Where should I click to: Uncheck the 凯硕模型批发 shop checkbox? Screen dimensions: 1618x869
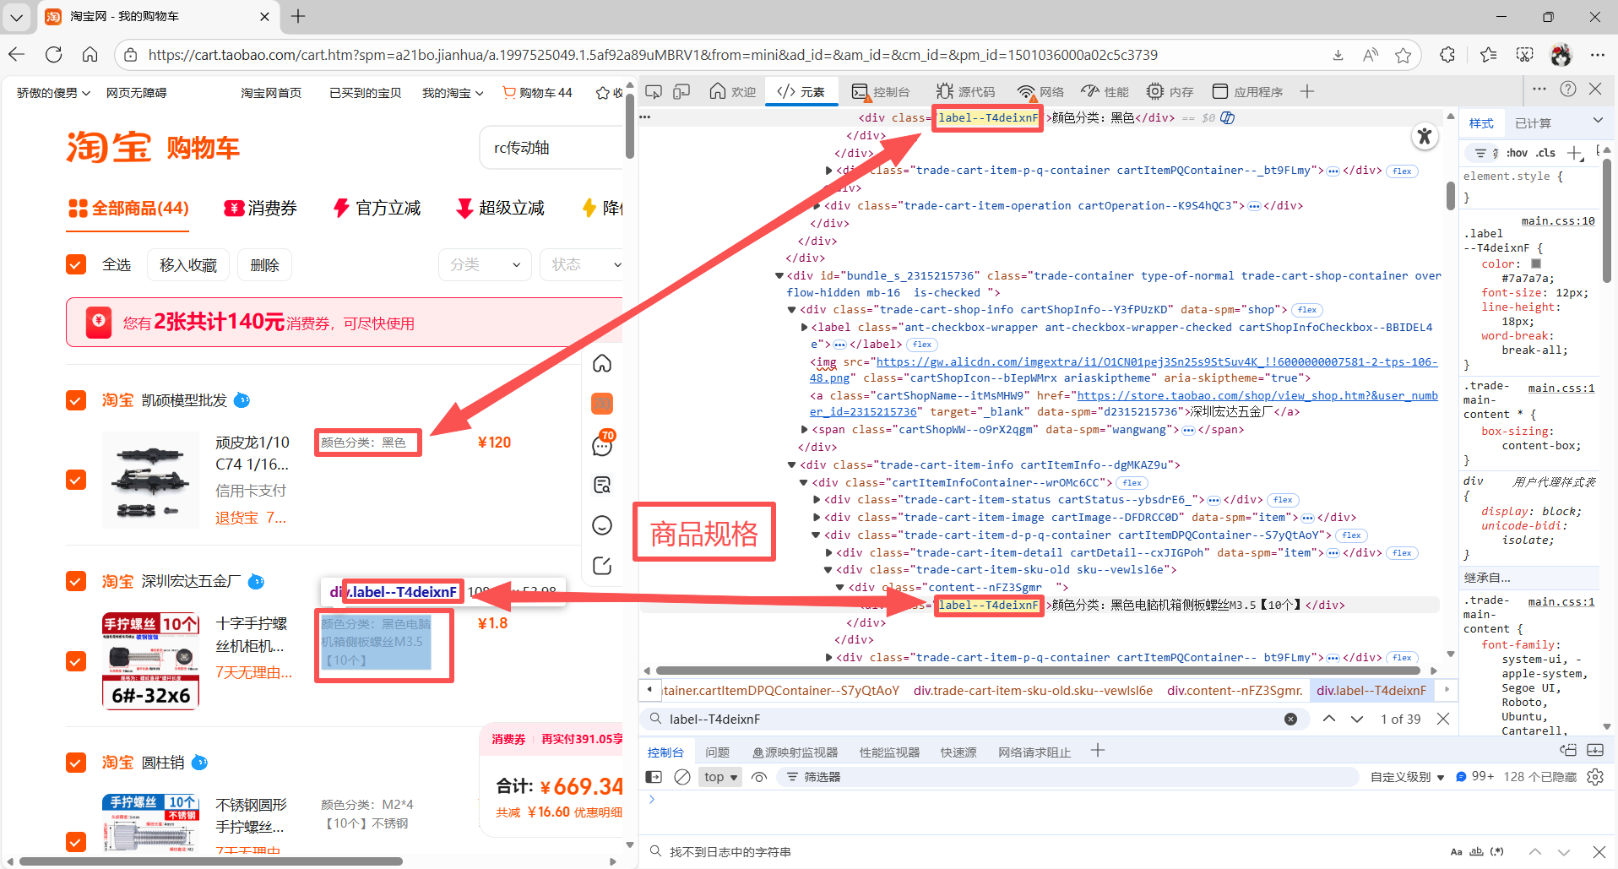coord(76,399)
